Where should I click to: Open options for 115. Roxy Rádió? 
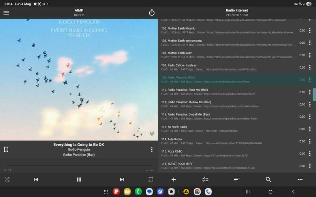(x=310, y=153)
